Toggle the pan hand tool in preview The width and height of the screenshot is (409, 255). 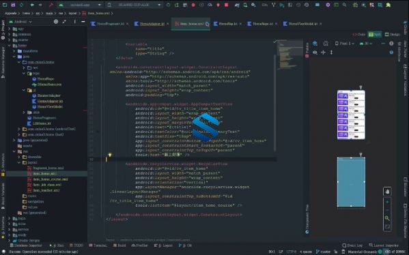pos(387,192)
